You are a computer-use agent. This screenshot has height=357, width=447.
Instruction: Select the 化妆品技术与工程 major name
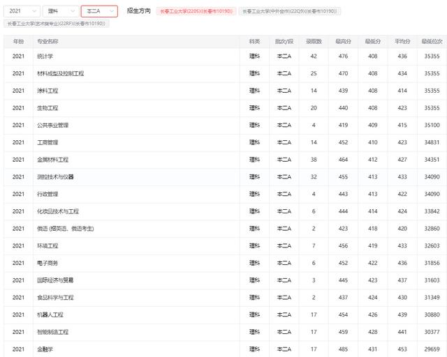click(58, 211)
